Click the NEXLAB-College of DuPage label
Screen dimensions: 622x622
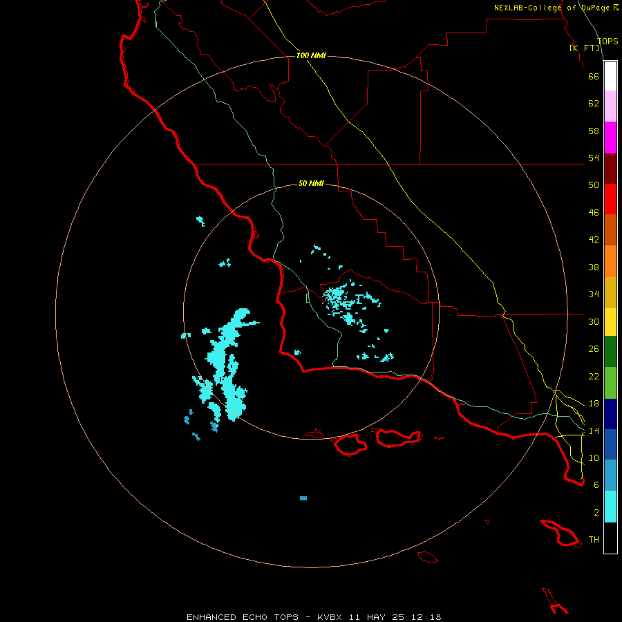click(552, 8)
